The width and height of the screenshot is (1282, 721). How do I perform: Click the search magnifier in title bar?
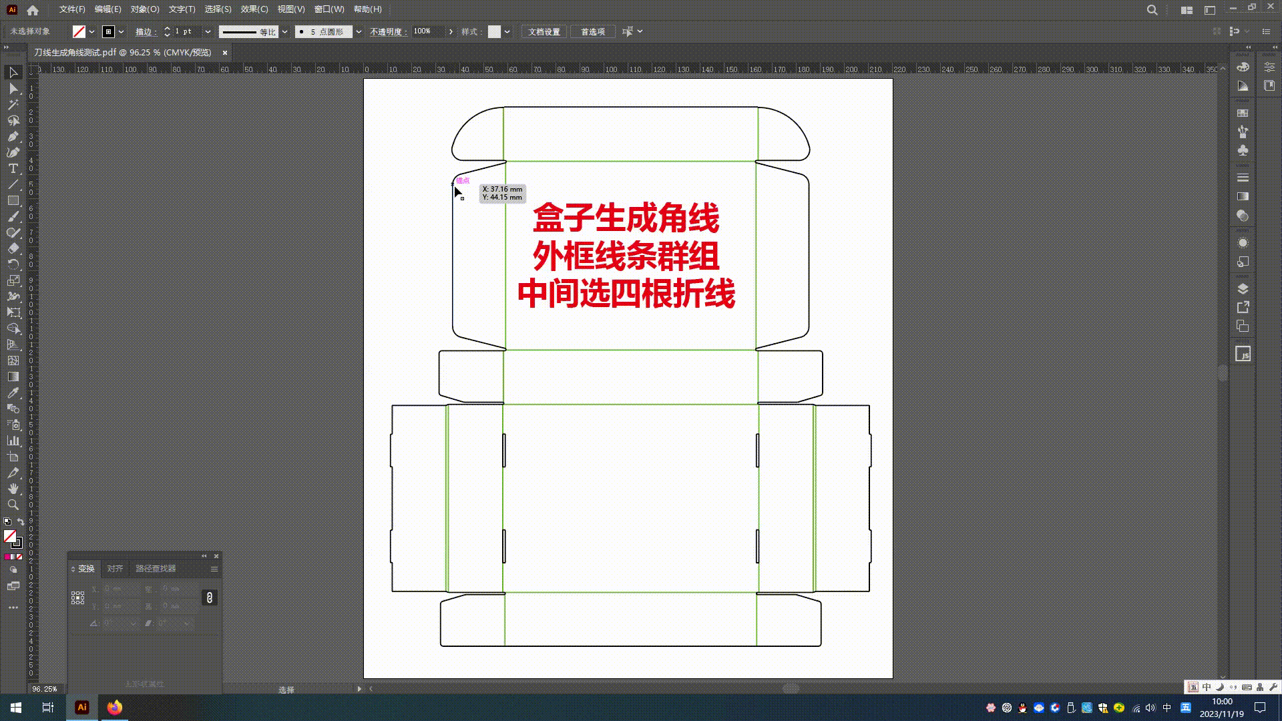click(x=1152, y=10)
